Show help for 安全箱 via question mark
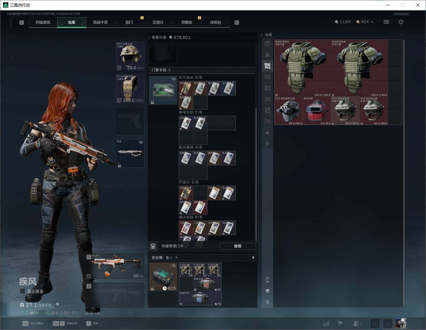426x330 pixels. pyautogui.click(x=176, y=257)
